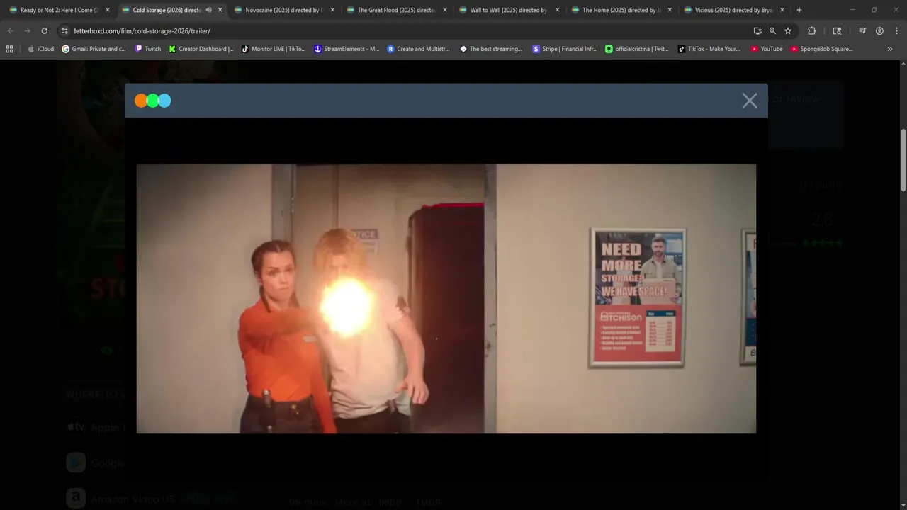Open the YouTube bookmark
Screen dimensions: 907x510
click(x=767, y=49)
